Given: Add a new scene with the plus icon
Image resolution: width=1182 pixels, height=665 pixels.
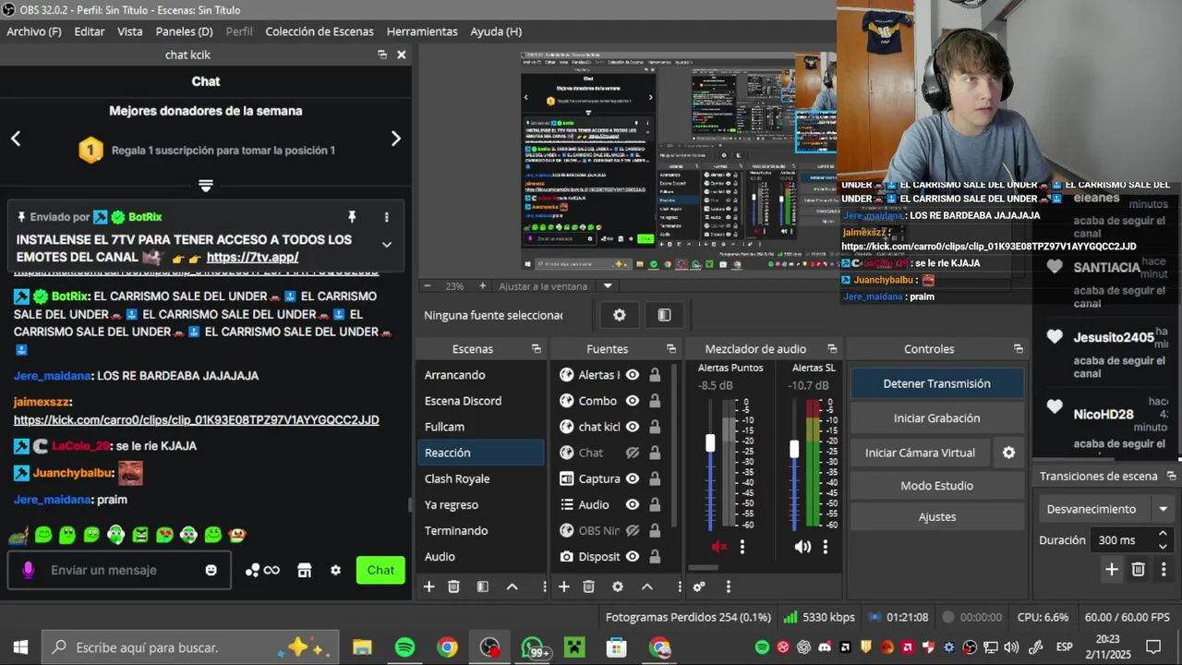Looking at the screenshot, I should coord(428,586).
